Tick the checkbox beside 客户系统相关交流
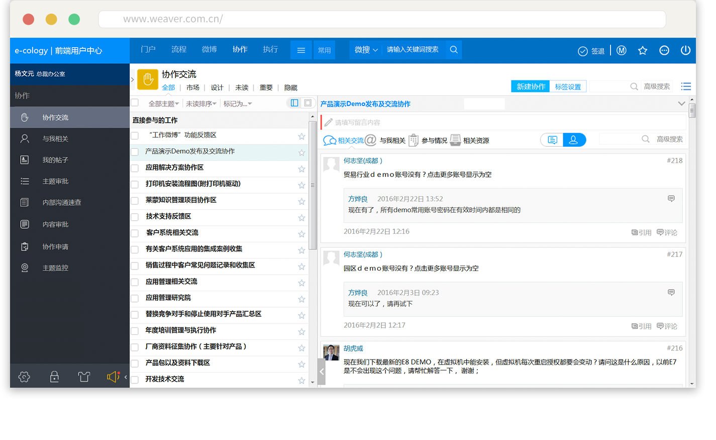 click(x=135, y=233)
